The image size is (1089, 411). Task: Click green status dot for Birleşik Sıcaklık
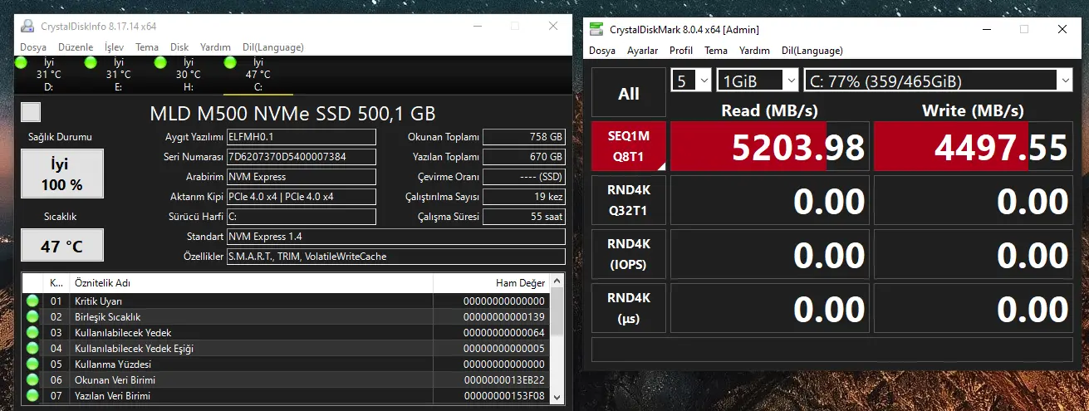point(32,316)
